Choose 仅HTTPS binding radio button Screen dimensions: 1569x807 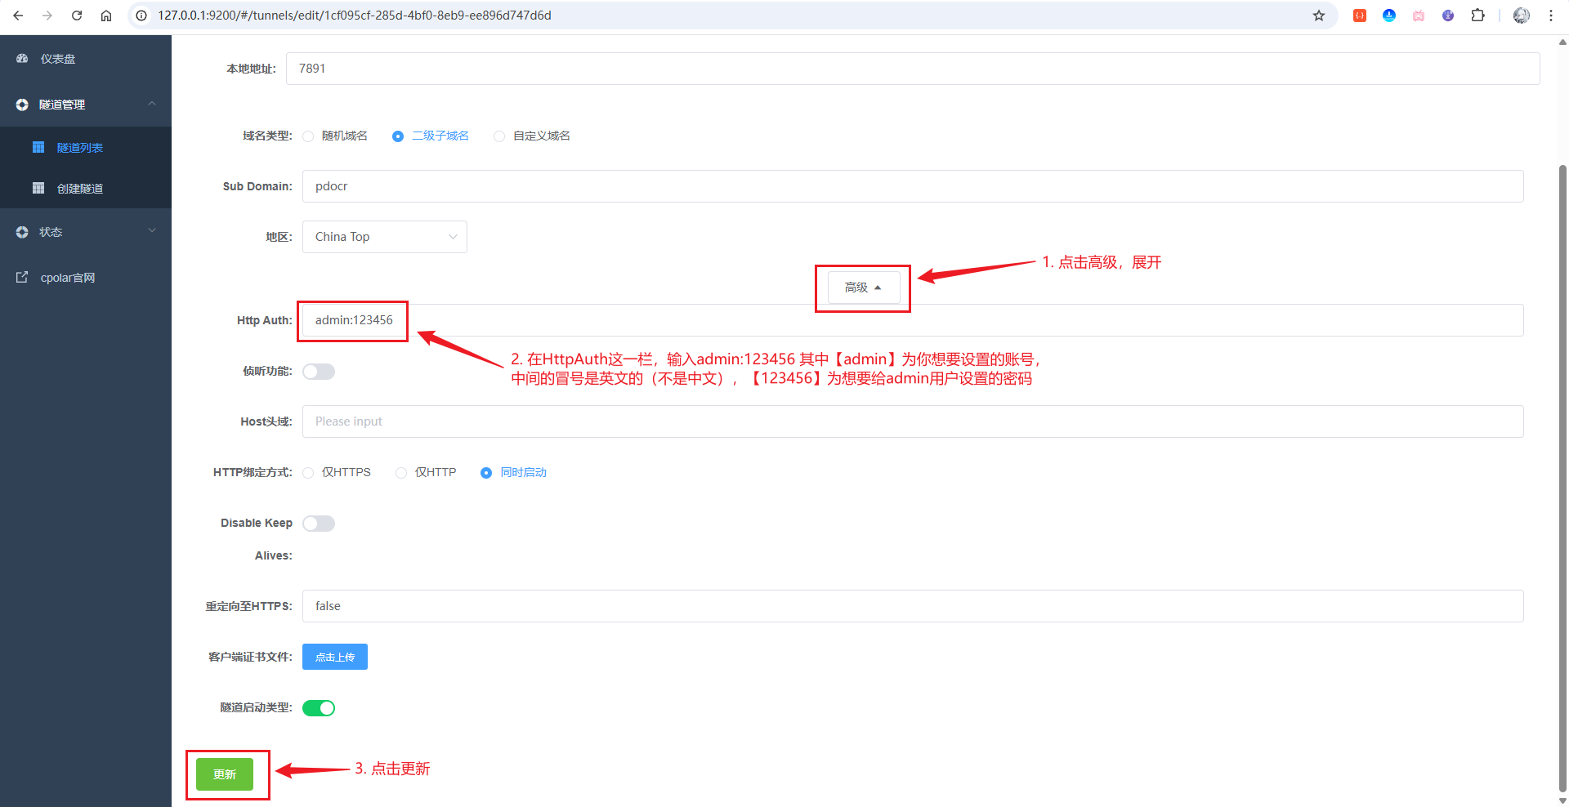pyautogui.click(x=308, y=473)
